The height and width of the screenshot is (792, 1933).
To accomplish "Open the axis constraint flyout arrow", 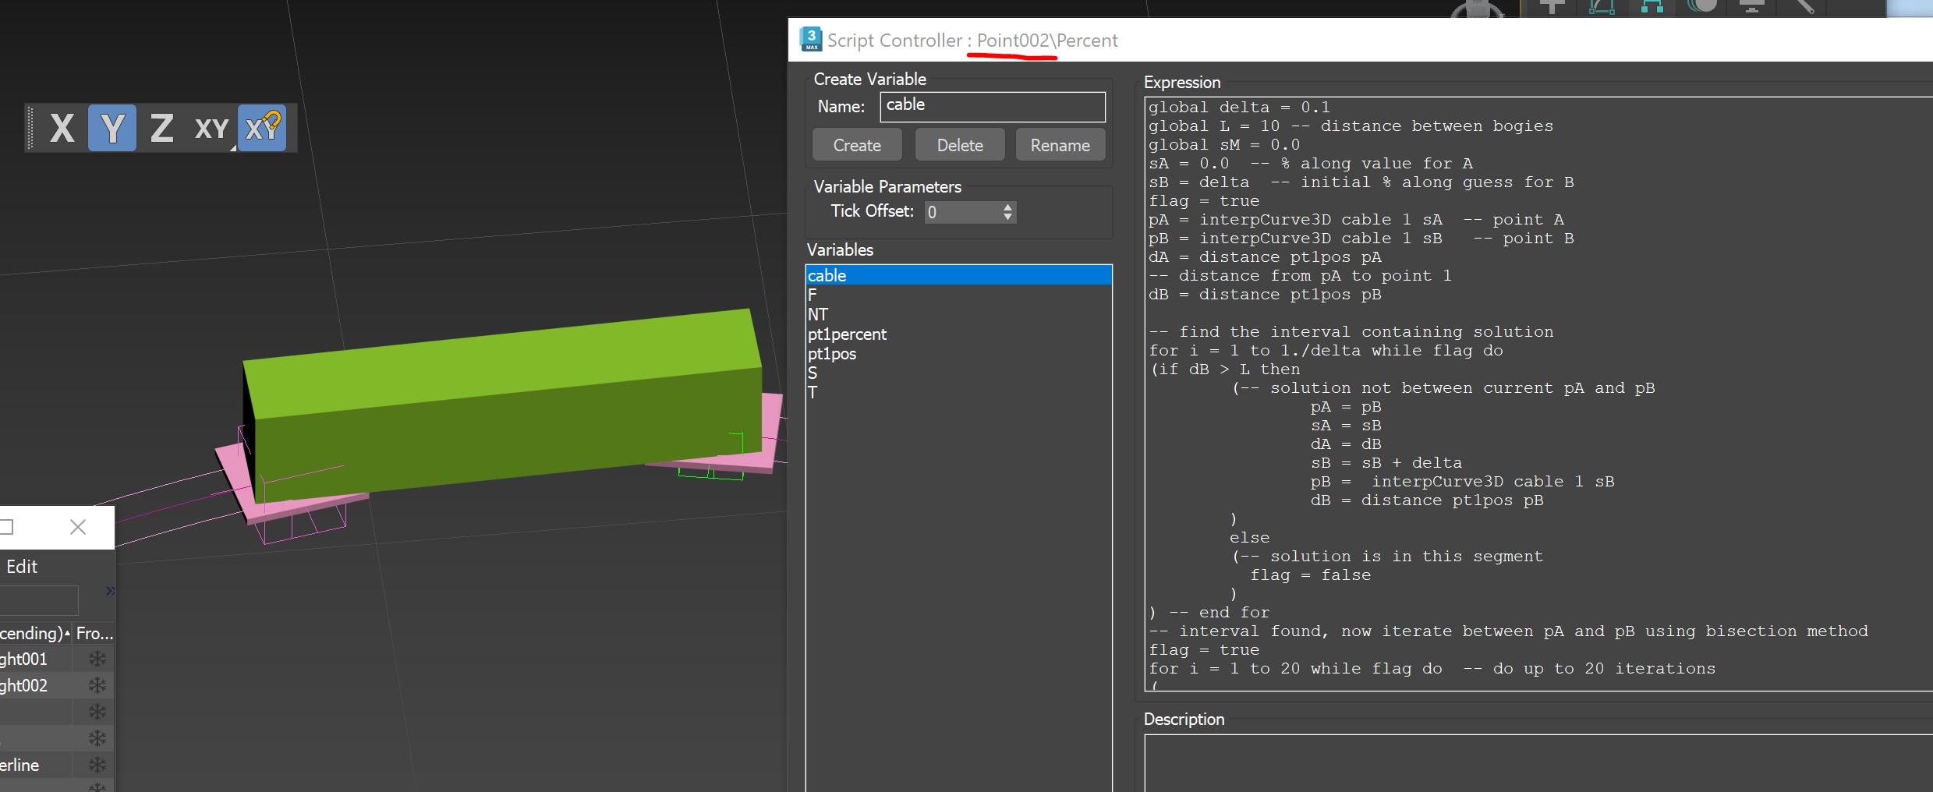I will point(233,150).
